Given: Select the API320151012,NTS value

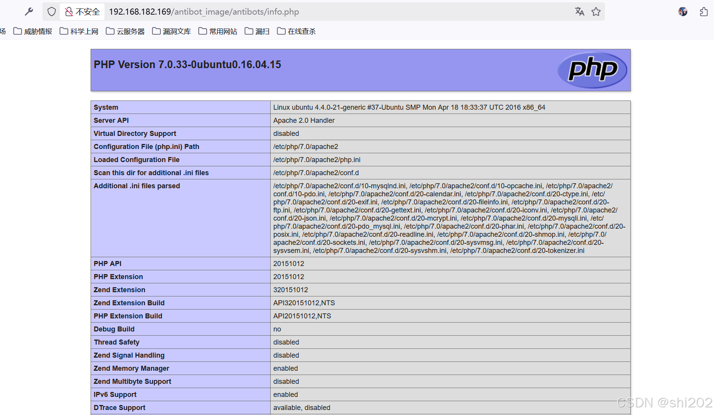Looking at the screenshot, I should pos(304,303).
